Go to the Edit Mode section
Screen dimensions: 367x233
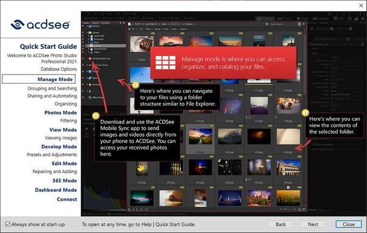coord(64,163)
